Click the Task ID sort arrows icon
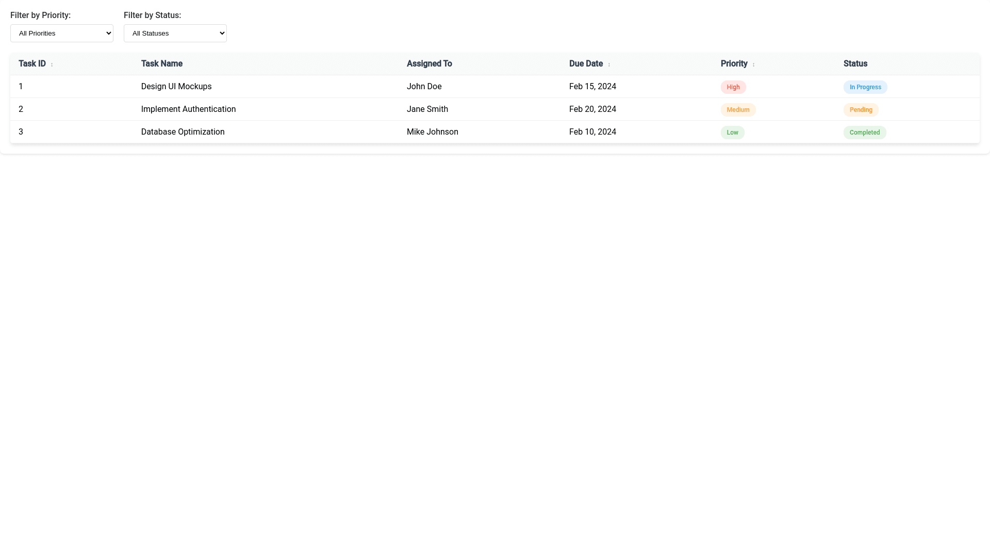The width and height of the screenshot is (990, 557). pyautogui.click(x=52, y=64)
